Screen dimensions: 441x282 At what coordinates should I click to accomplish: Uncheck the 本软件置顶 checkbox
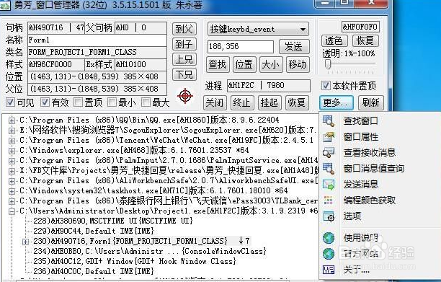pos(326,86)
